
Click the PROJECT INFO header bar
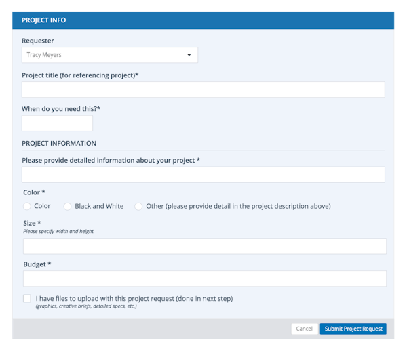click(203, 20)
